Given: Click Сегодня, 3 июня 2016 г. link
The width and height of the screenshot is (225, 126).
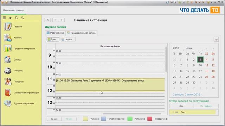Looking at the screenshot, I should click(x=187, y=94).
